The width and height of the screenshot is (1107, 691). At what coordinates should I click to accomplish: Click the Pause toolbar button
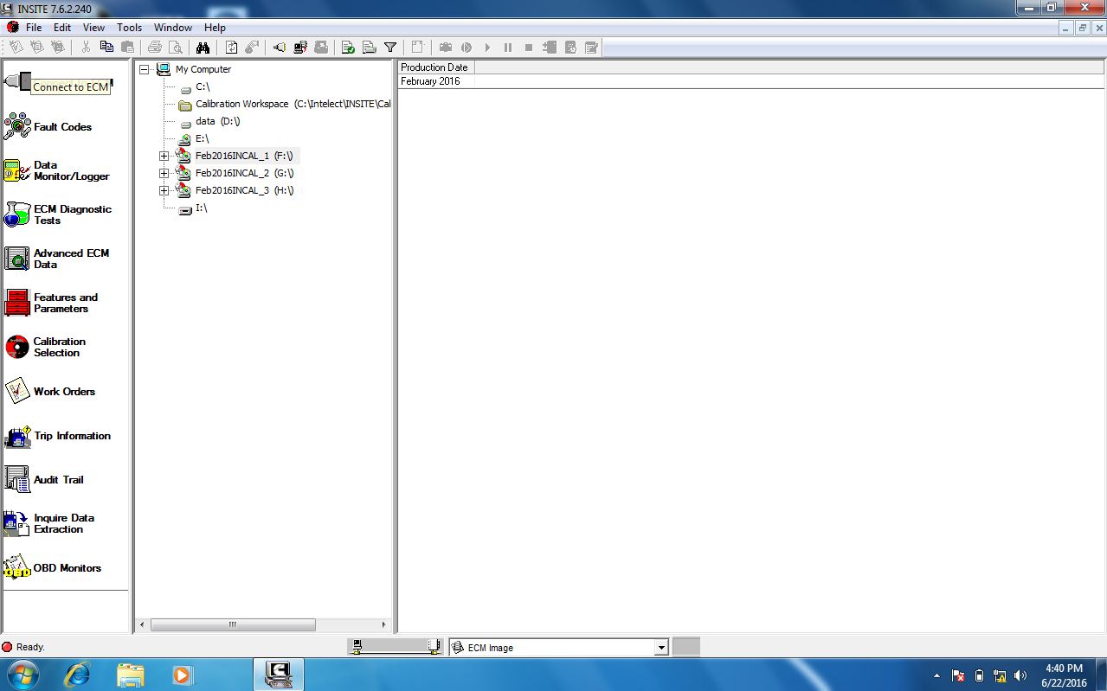(x=508, y=48)
